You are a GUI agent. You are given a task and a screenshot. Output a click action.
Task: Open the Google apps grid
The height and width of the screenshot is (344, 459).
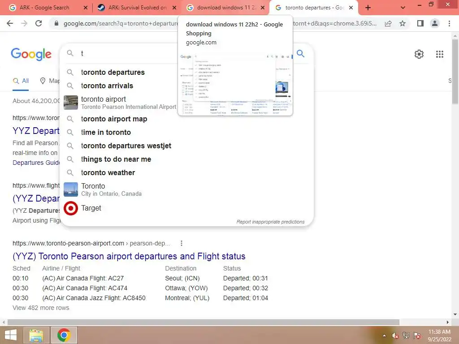click(x=439, y=54)
